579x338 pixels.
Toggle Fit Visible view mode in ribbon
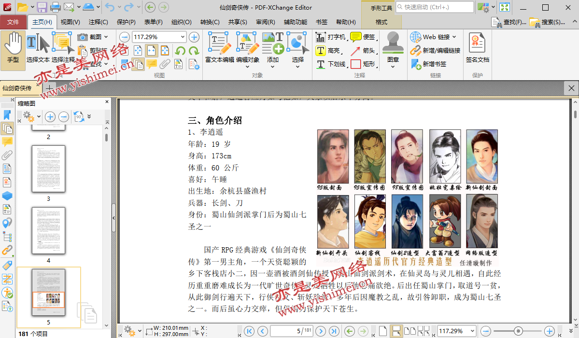[x=165, y=51]
